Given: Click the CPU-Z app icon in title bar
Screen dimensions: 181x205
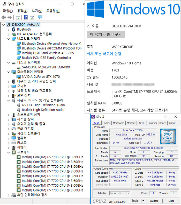Looking at the screenshot, I should tap(93, 117).
